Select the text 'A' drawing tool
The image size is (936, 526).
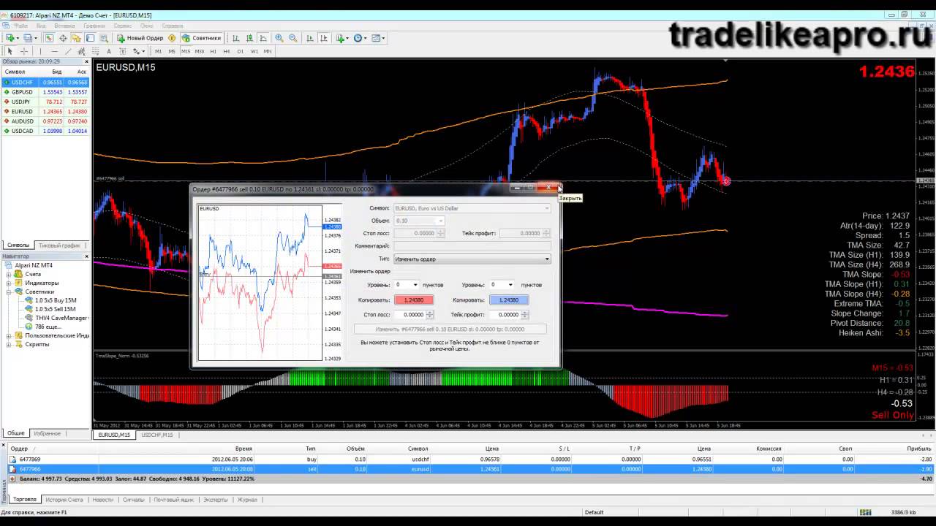point(109,51)
